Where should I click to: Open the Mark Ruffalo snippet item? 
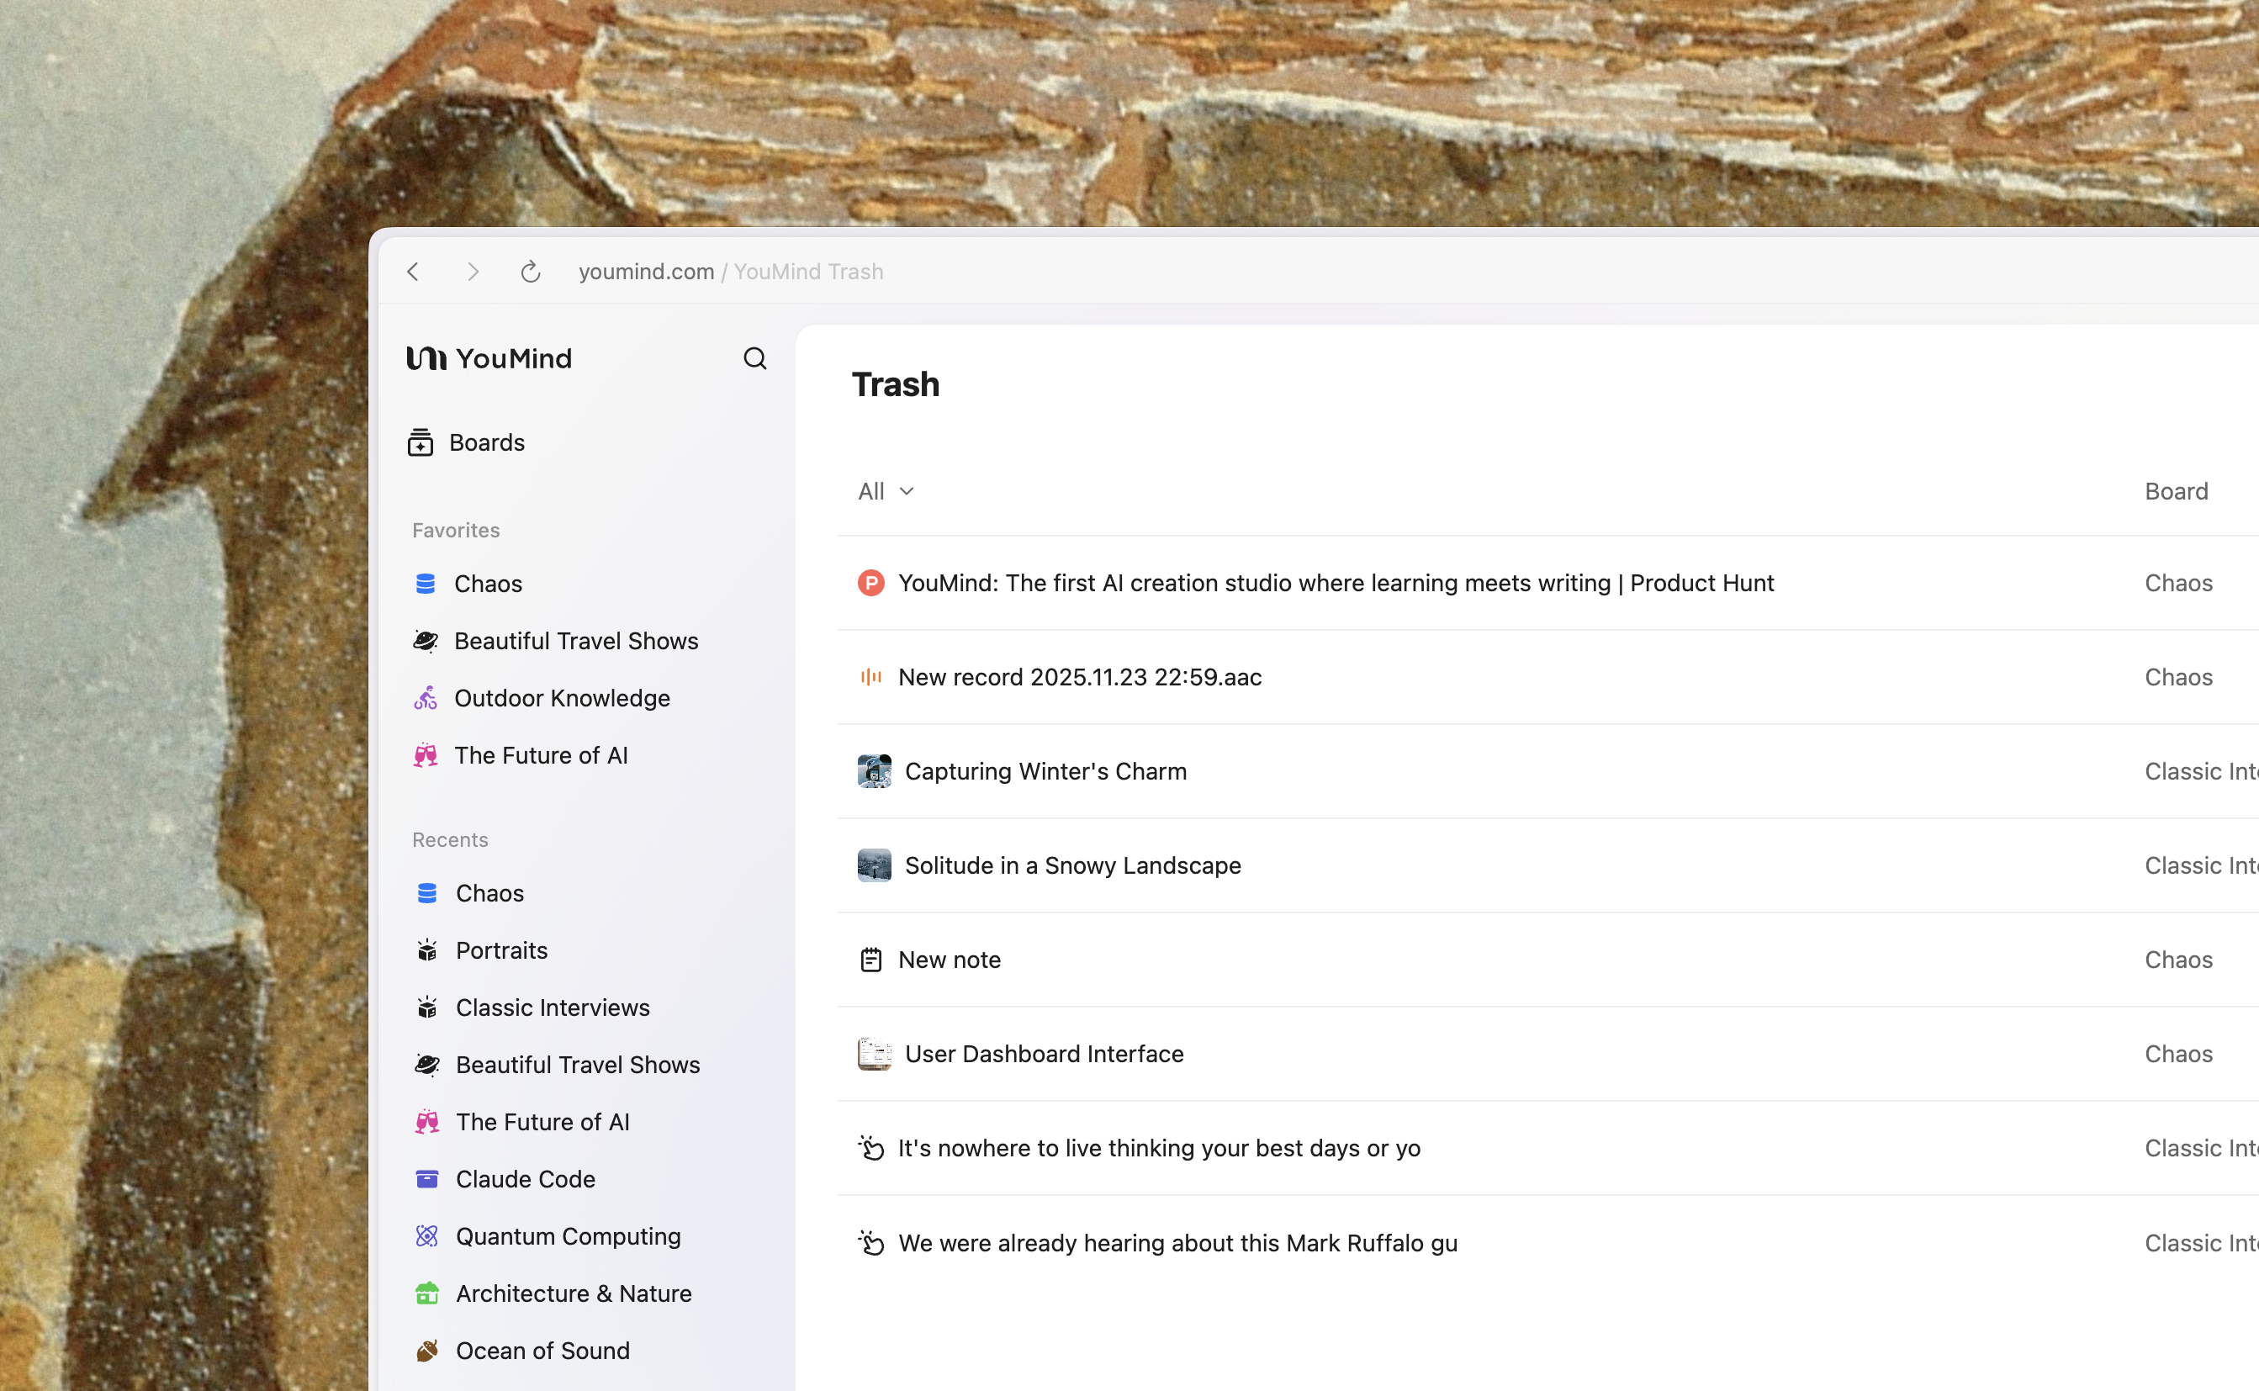click(1177, 1243)
